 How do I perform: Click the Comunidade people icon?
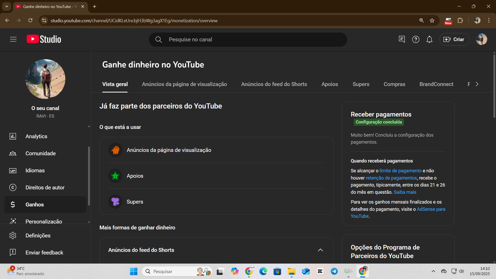coord(13,153)
